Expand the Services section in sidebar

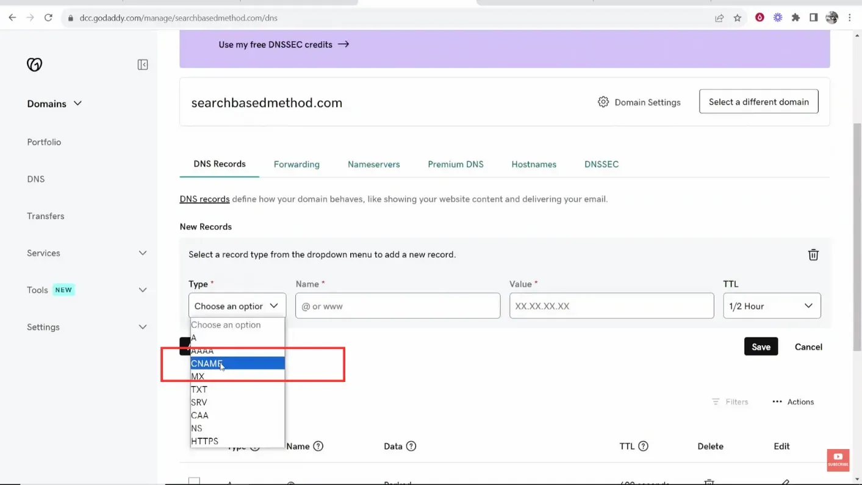click(87, 253)
